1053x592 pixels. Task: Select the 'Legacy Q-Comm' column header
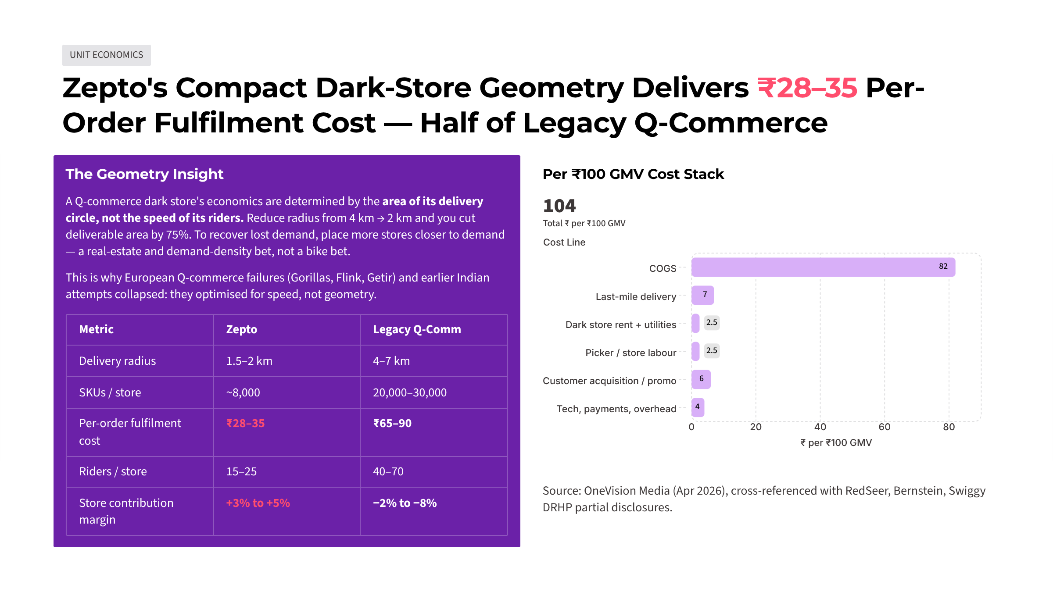tap(417, 329)
